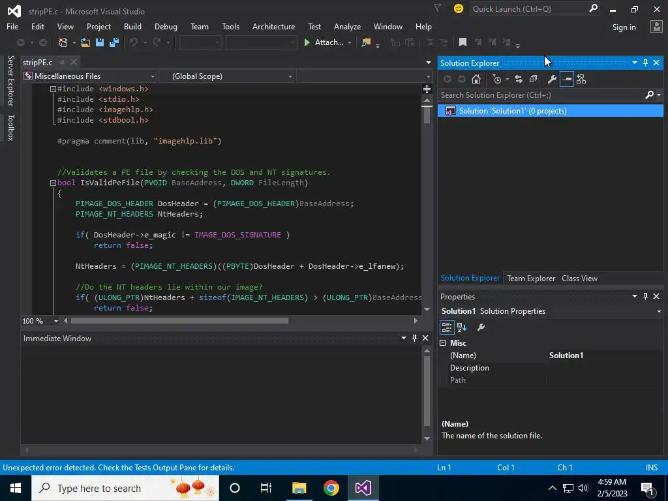This screenshot has height=501, width=668.
Task: Switch to the Class View tab
Action: point(579,278)
